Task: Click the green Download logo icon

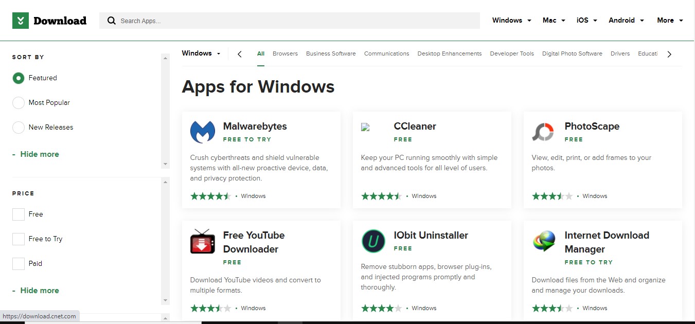Action: point(21,21)
